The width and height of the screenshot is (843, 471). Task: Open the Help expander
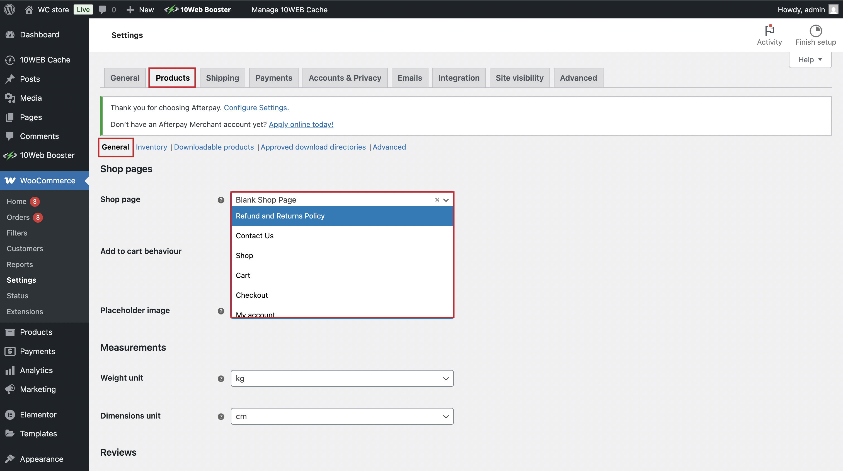[x=810, y=60]
